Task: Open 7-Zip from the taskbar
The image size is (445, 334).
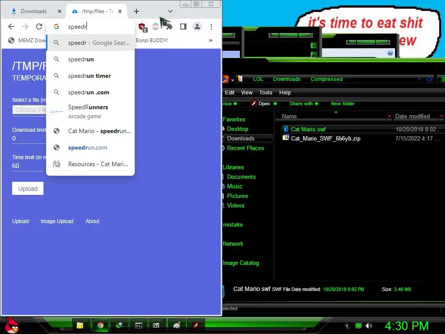Action: coord(156,325)
